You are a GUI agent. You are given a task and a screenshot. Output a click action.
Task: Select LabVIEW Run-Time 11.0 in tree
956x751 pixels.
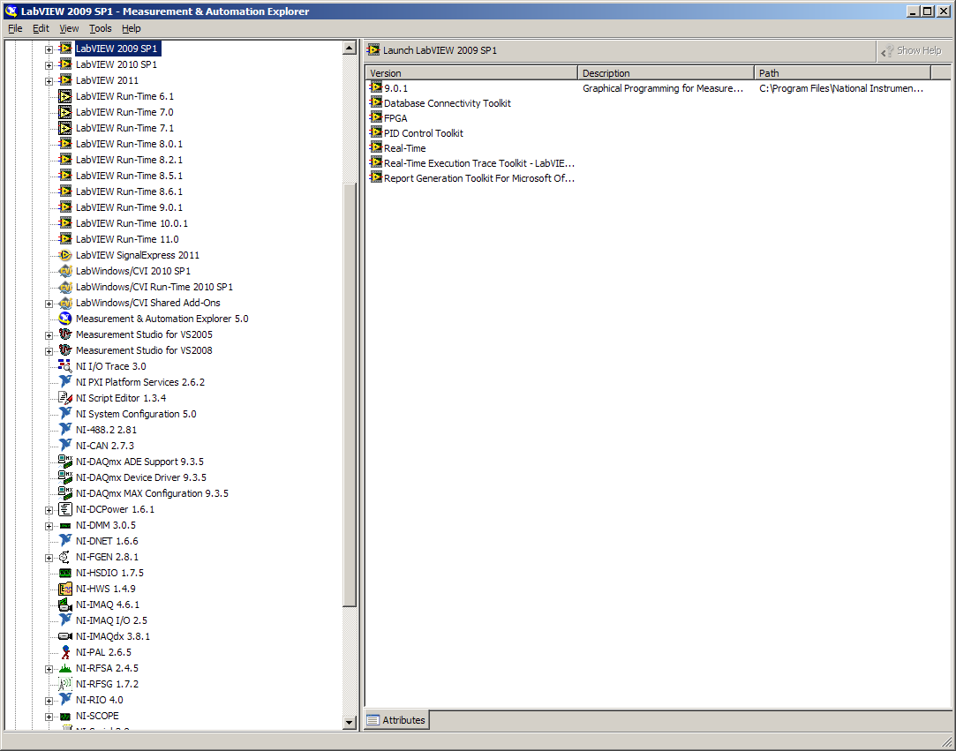tap(127, 239)
